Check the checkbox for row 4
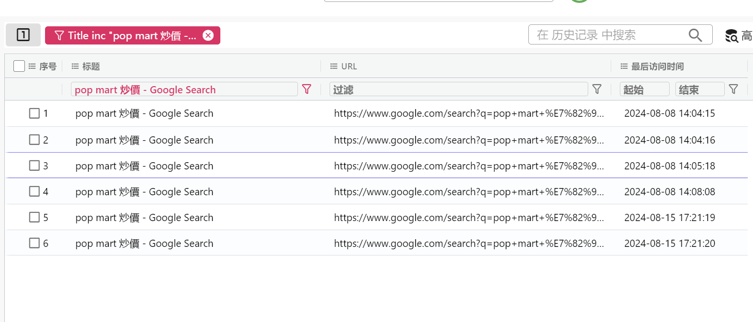Screen dimensions: 753x322 (x=34, y=191)
